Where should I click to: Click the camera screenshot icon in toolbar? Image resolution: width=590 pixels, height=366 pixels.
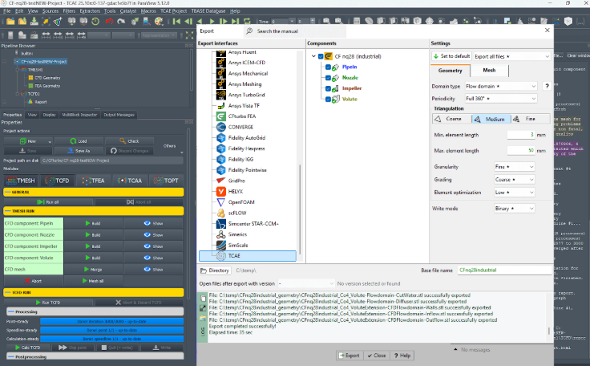pos(326,21)
